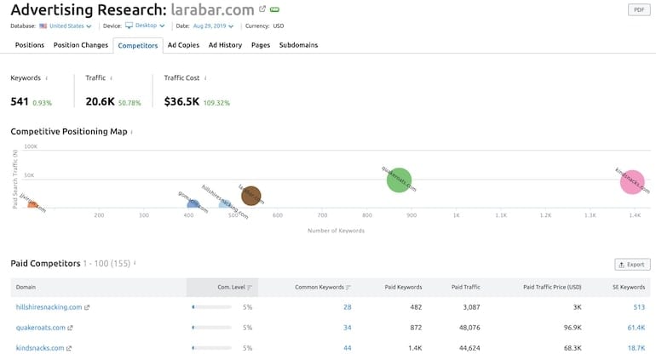Sort by Paid Keywords column header
656x360 pixels.
click(403, 288)
